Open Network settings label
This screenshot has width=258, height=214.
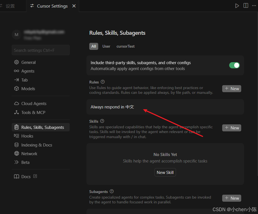pyautogui.click(x=29, y=153)
